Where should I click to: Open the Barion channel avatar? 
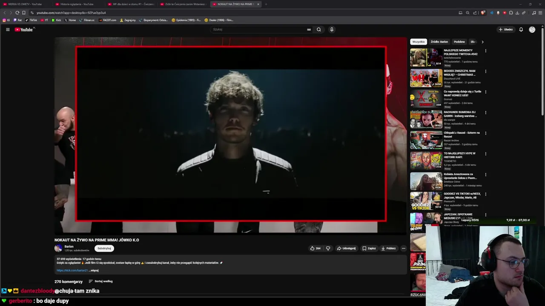58,248
